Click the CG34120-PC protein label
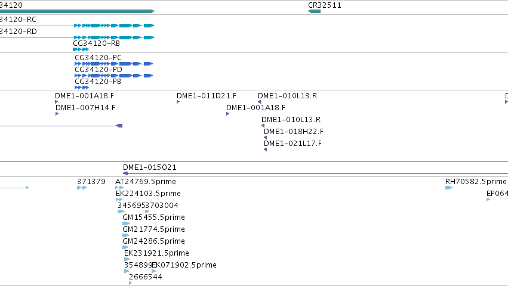This screenshot has width=508, height=286. tap(98, 58)
